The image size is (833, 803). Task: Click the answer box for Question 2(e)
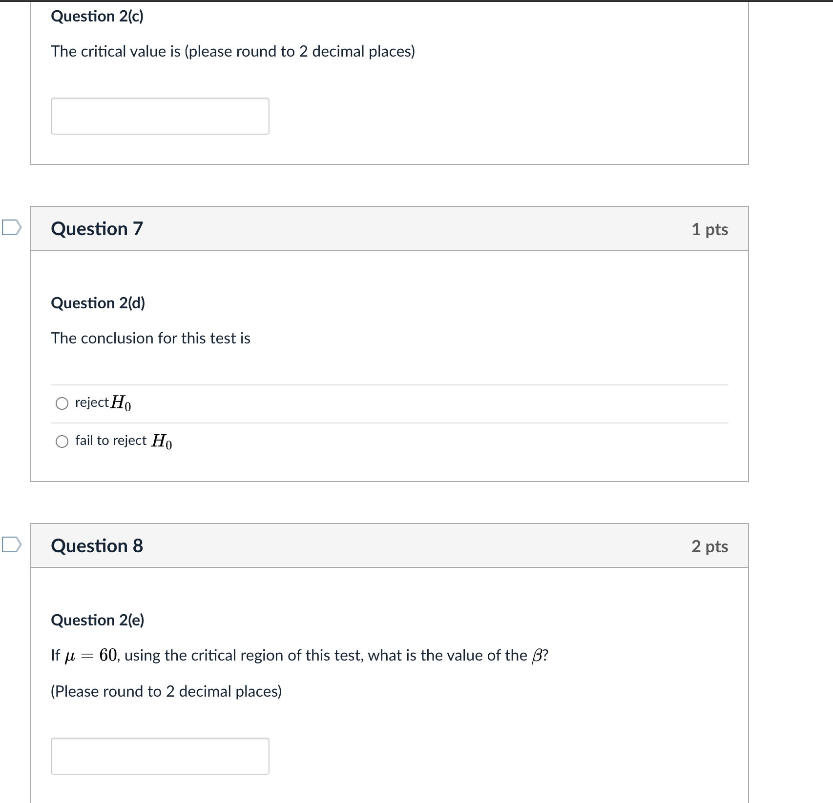click(x=160, y=756)
